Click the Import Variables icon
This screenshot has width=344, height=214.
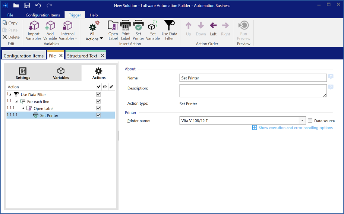[34, 30]
